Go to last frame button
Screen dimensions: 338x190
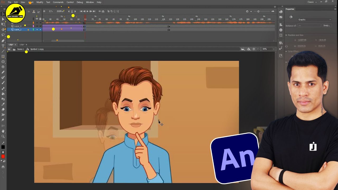coord(94,11)
